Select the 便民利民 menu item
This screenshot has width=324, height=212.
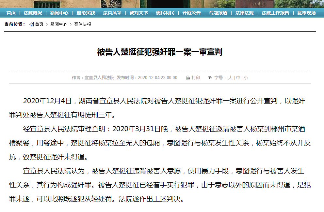165,13
